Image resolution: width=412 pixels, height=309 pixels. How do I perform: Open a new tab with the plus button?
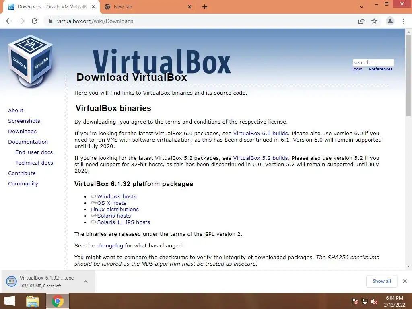pyautogui.click(x=205, y=7)
